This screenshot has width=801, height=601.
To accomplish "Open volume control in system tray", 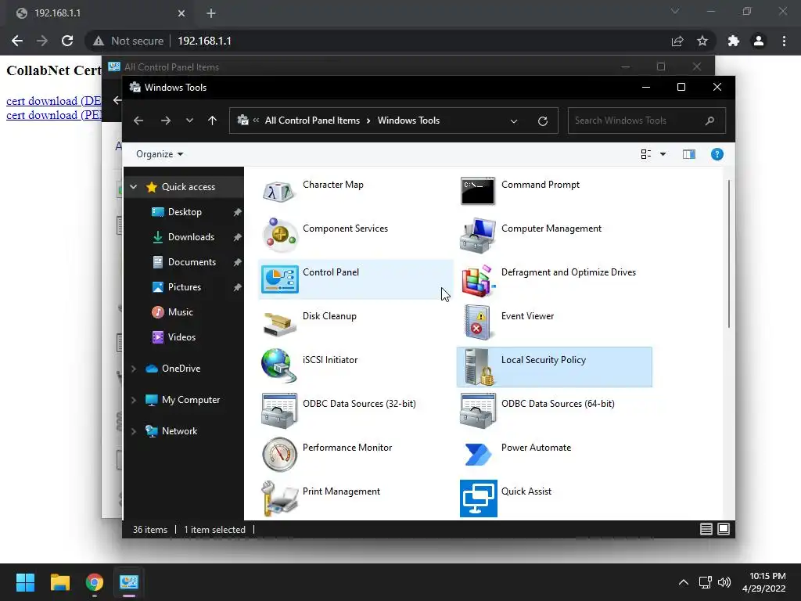I will click(x=724, y=582).
